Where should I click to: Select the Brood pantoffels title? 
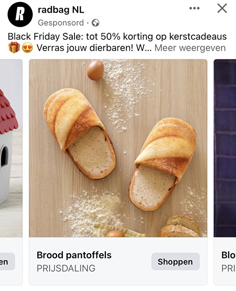tap(74, 255)
